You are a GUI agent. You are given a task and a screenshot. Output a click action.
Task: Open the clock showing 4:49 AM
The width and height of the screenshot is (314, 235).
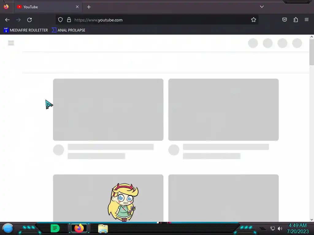coord(297,228)
